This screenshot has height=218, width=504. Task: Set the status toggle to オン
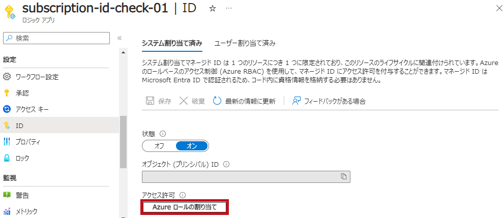[x=192, y=146]
